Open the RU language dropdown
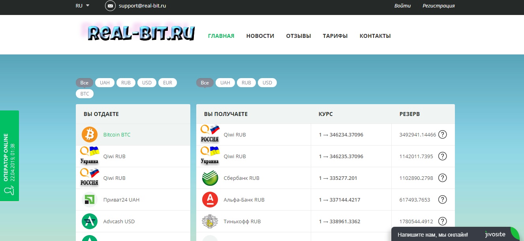This screenshot has width=524, height=241. coord(83,6)
